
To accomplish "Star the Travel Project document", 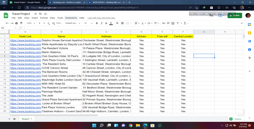I will [x=36, y=14].
